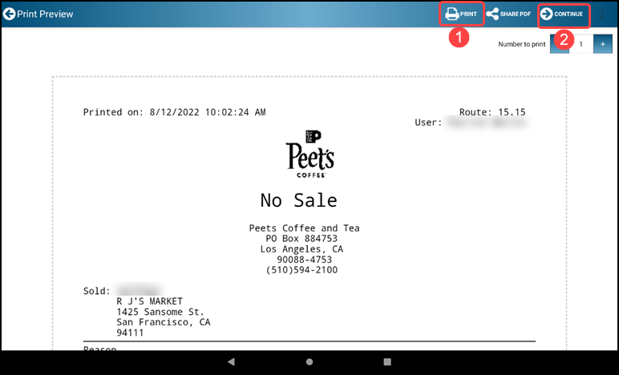Click the '90088-4753' zip code

coord(305,260)
